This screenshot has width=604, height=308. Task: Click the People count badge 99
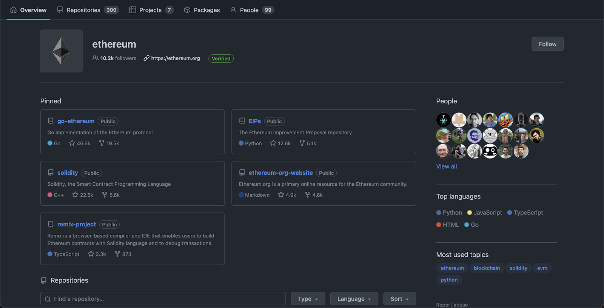pos(268,10)
